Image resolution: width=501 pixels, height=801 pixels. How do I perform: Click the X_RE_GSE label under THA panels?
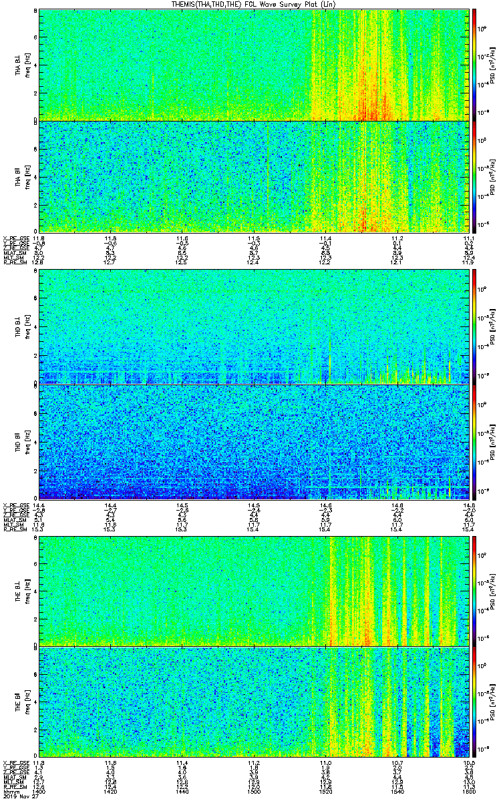tap(15, 238)
